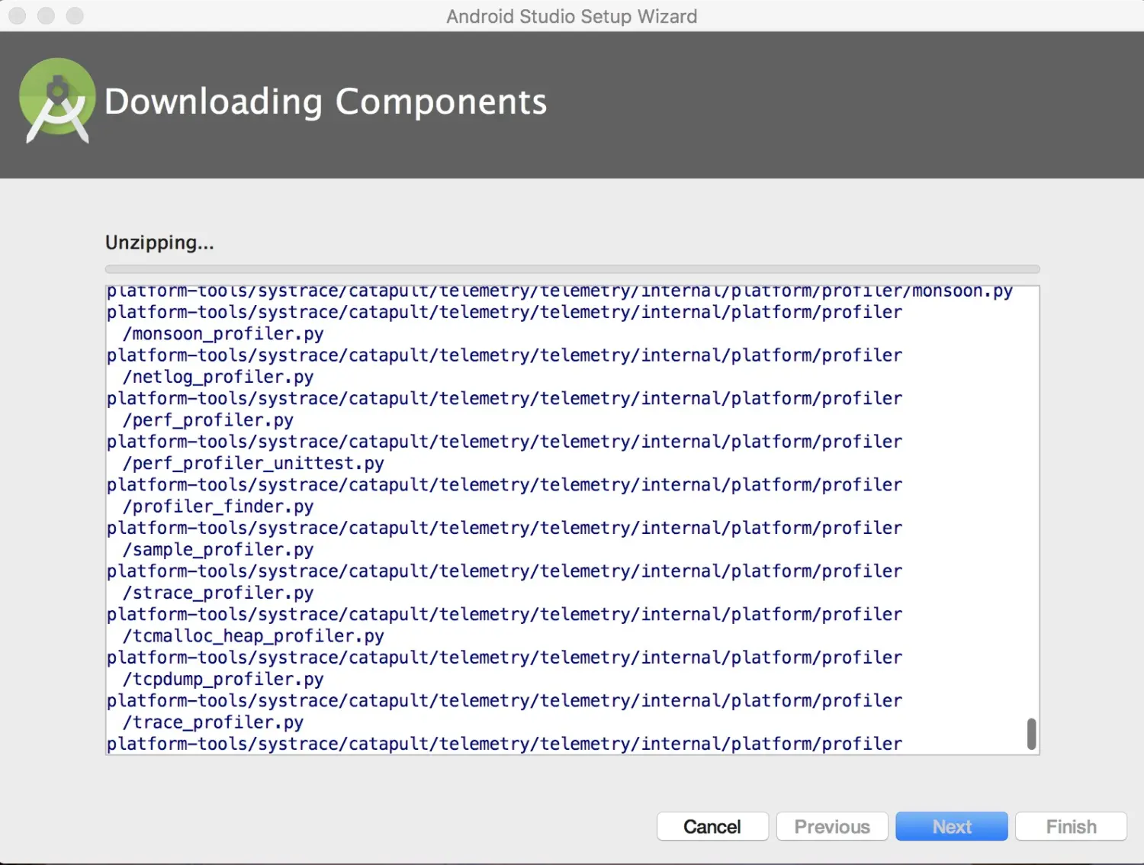Click the '/tcmalloc_heap_profiler.py' log line
This screenshot has width=1144, height=865.
[253, 636]
